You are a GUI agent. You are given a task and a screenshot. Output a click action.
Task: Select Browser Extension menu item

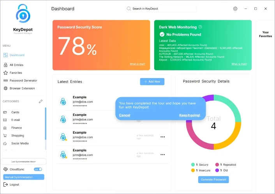[23, 88]
